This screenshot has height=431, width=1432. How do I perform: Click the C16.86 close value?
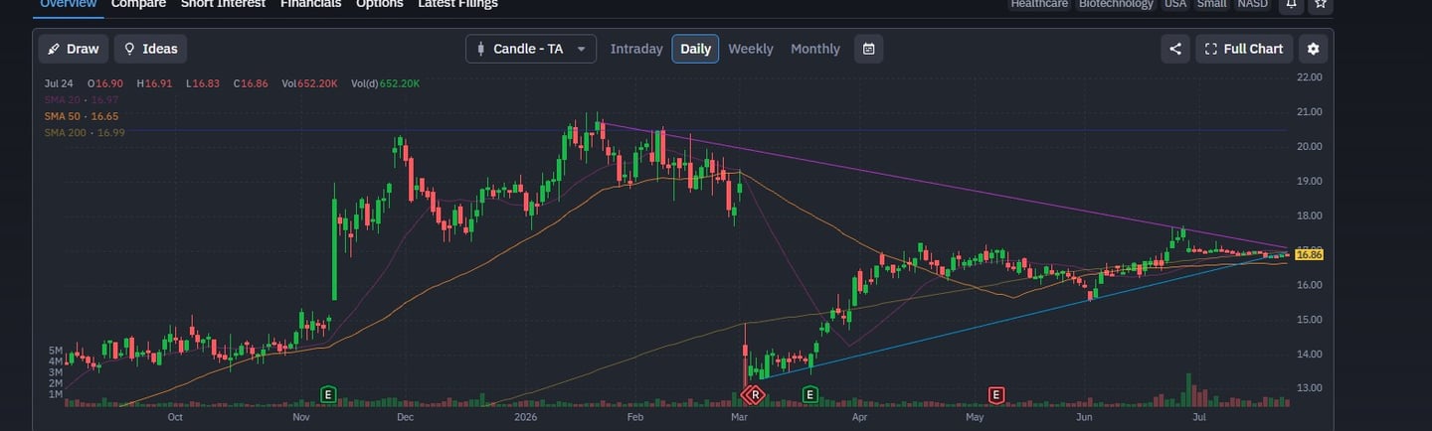point(251,83)
